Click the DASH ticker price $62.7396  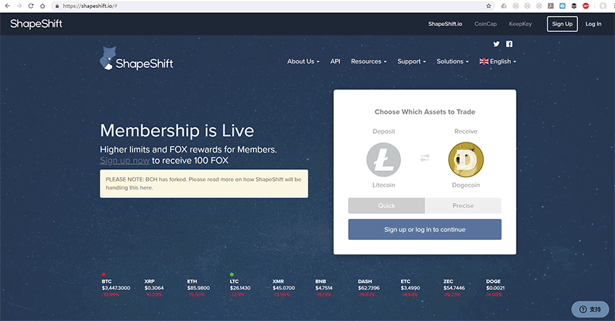369,288
